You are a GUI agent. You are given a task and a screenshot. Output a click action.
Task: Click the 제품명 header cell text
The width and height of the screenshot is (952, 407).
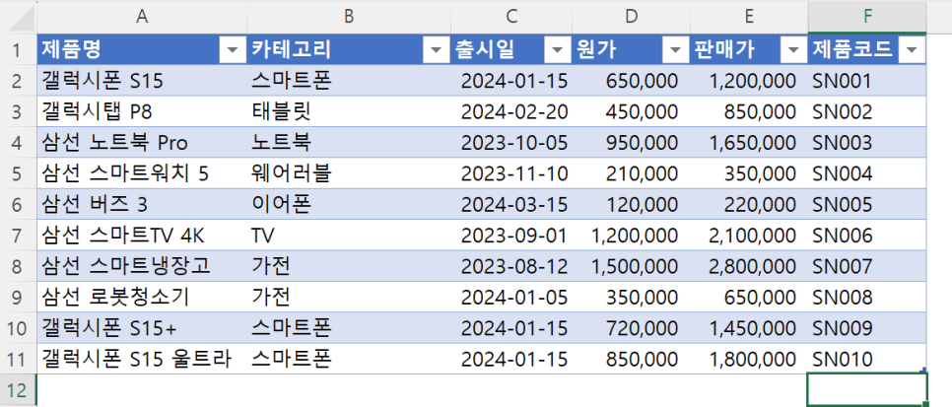tap(72, 50)
